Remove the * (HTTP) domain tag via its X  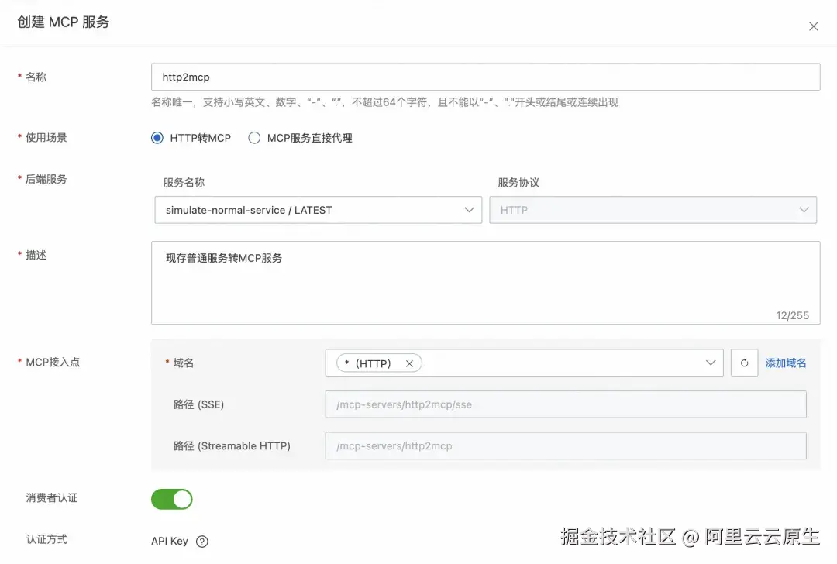410,363
